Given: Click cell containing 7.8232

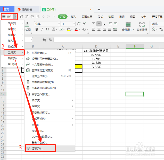Looking at the screenshot, I should (96, 67).
